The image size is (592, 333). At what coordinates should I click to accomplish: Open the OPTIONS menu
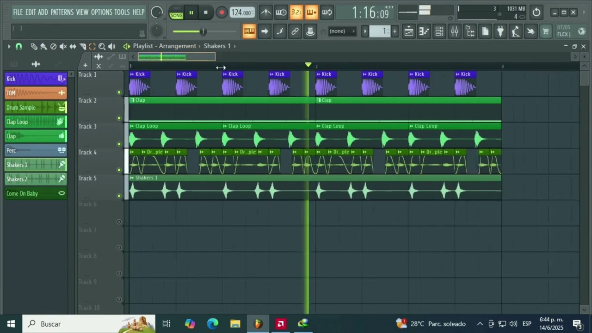pyautogui.click(x=101, y=12)
